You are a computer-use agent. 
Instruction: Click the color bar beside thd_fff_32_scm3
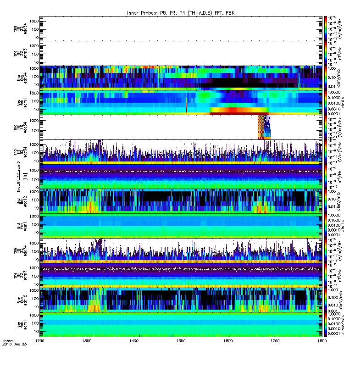coord(326,177)
